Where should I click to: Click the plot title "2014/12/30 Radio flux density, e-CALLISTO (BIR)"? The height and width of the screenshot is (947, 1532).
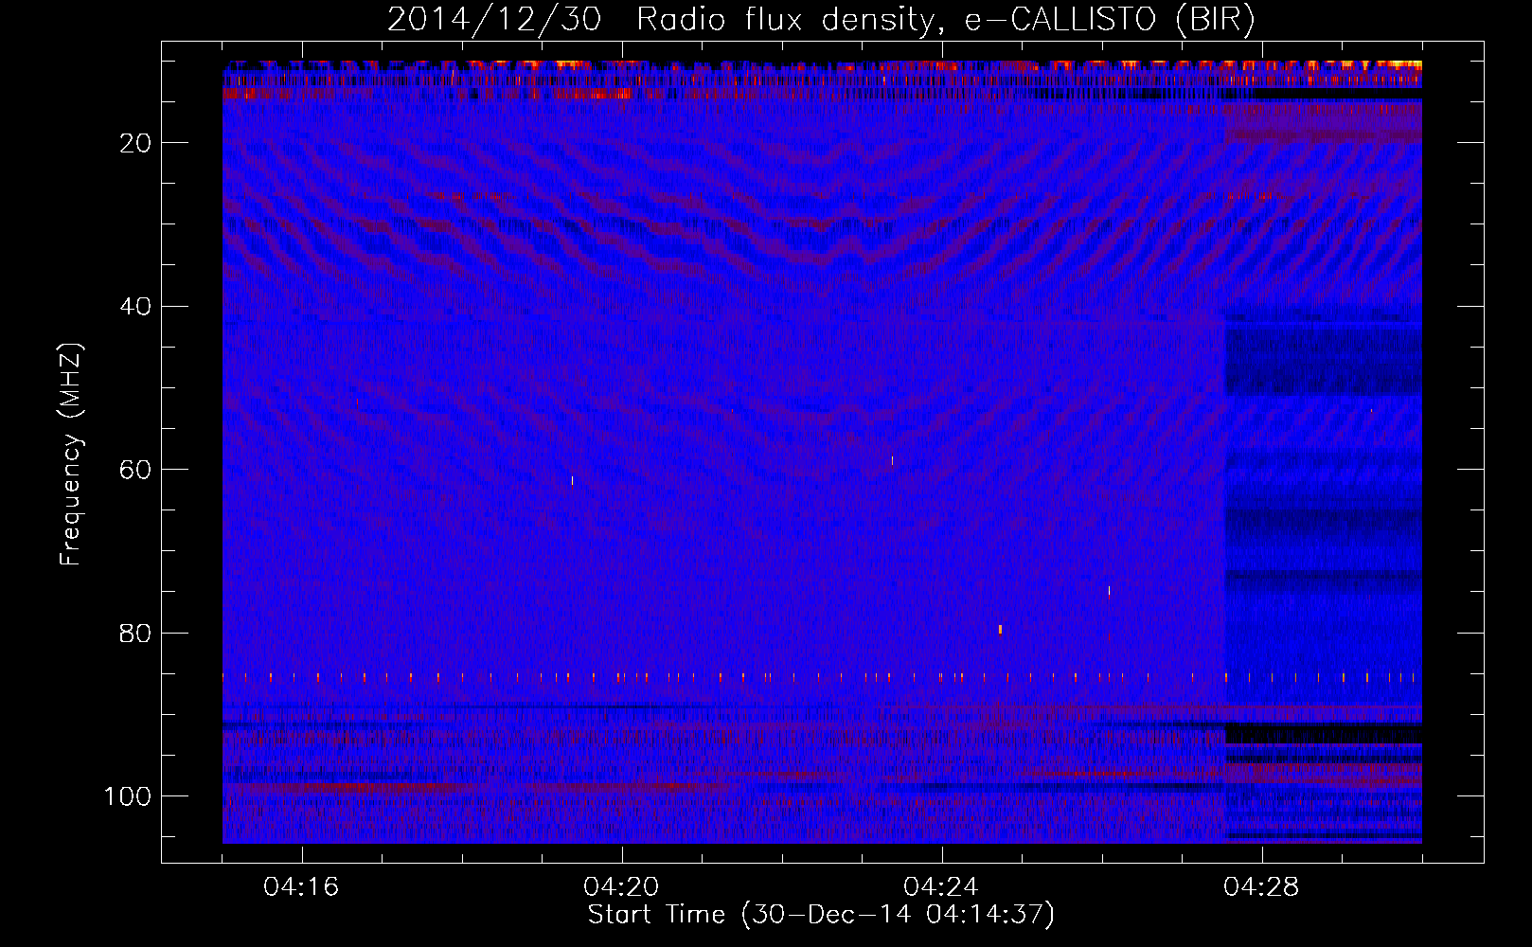821,20
